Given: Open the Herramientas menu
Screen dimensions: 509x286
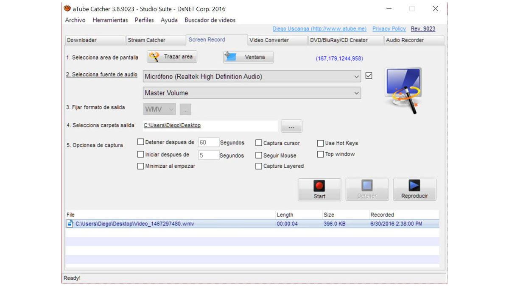Looking at the screenshot, I should (110, 20).
